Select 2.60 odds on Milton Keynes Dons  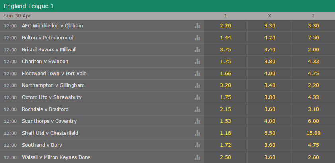313,157
